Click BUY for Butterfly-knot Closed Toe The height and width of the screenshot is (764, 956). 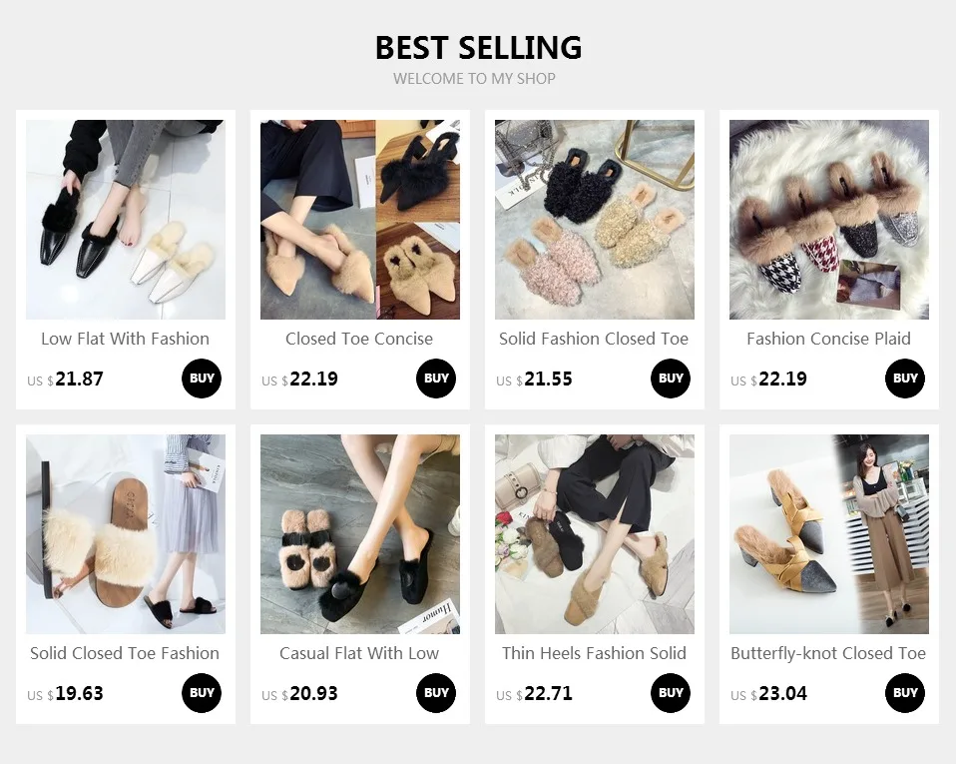point(905,693)
